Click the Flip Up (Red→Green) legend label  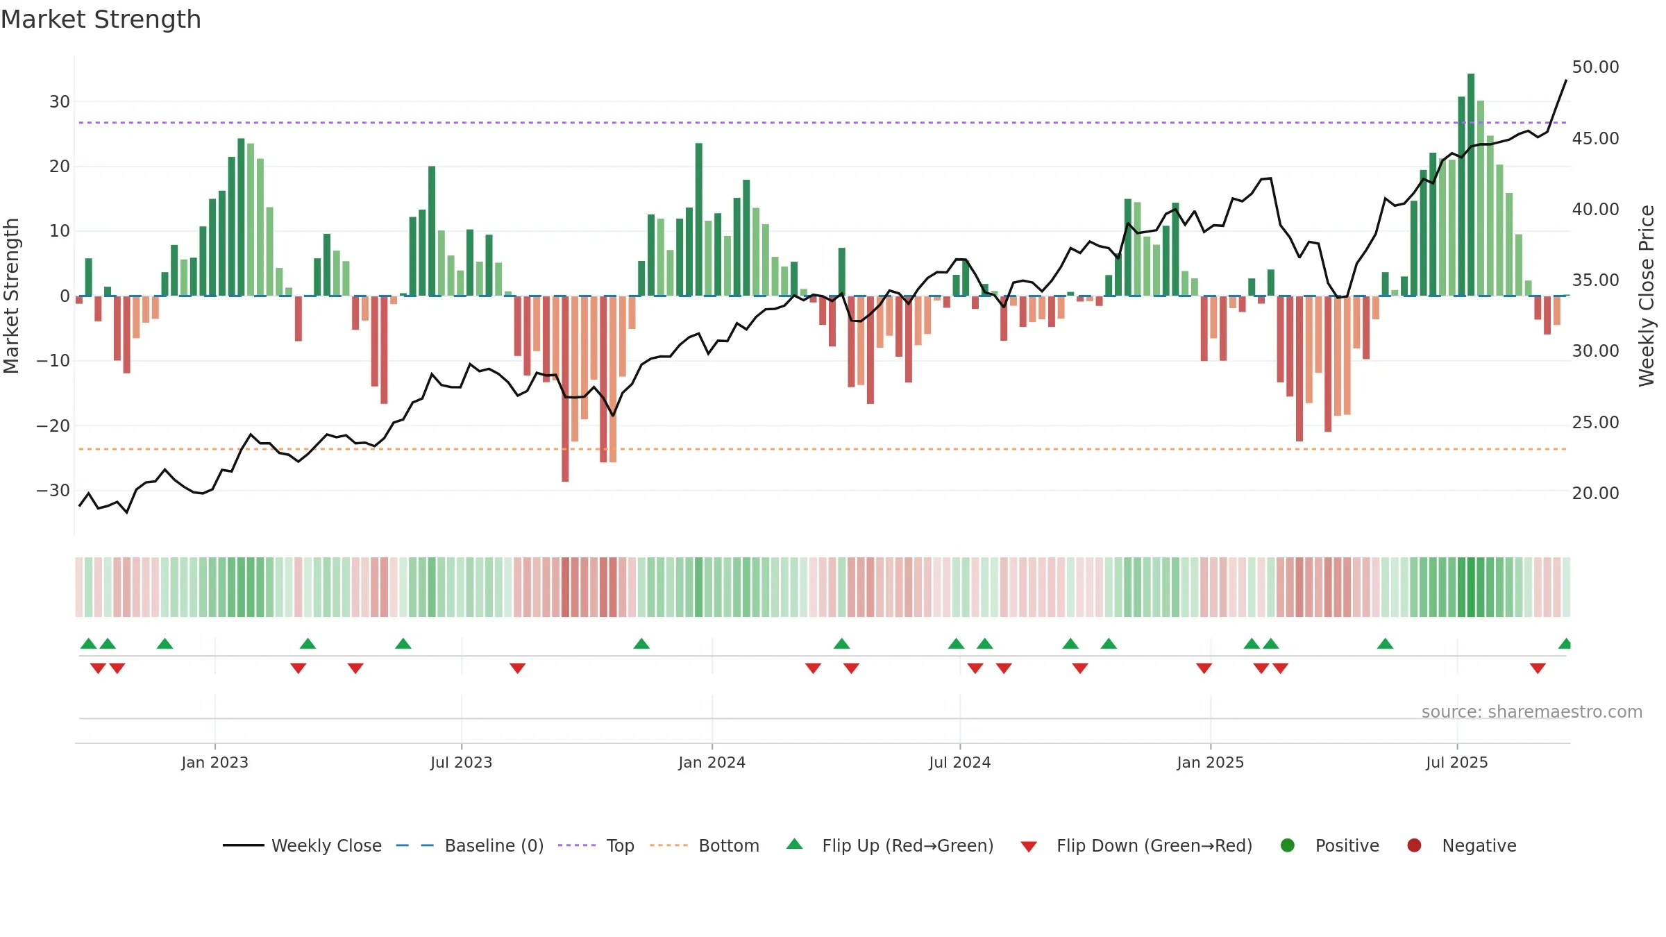[908, 845]
